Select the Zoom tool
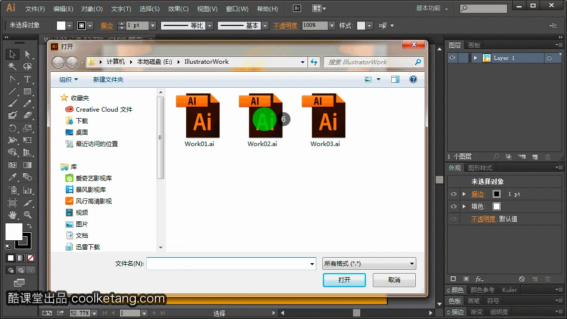 27,215
